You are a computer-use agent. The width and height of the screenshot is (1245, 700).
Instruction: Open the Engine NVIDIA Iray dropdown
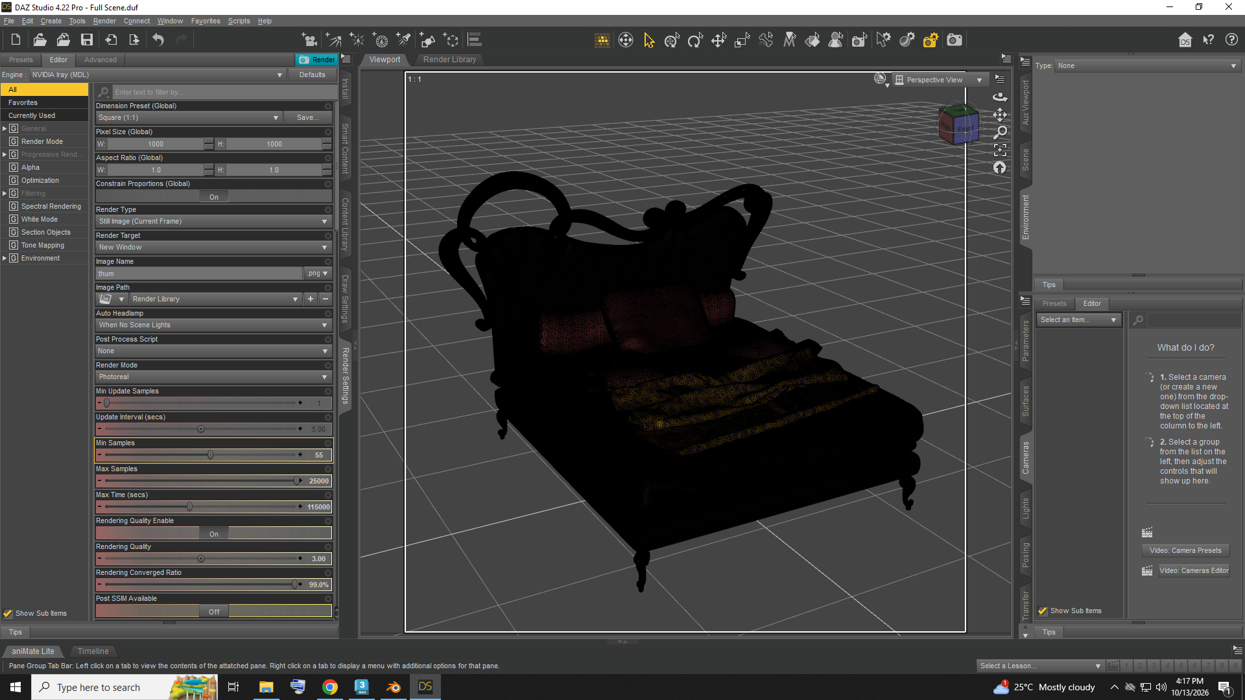158,75
